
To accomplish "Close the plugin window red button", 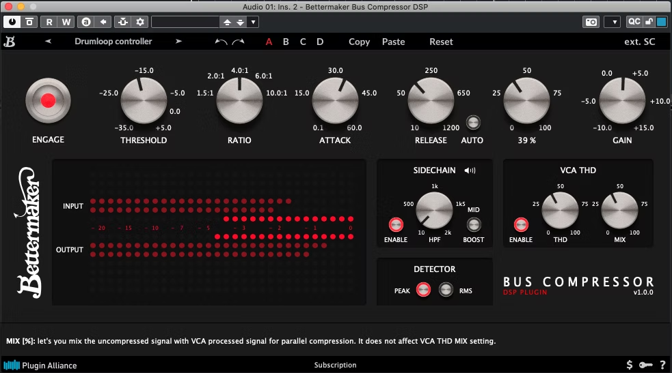I will coord(8,7).
